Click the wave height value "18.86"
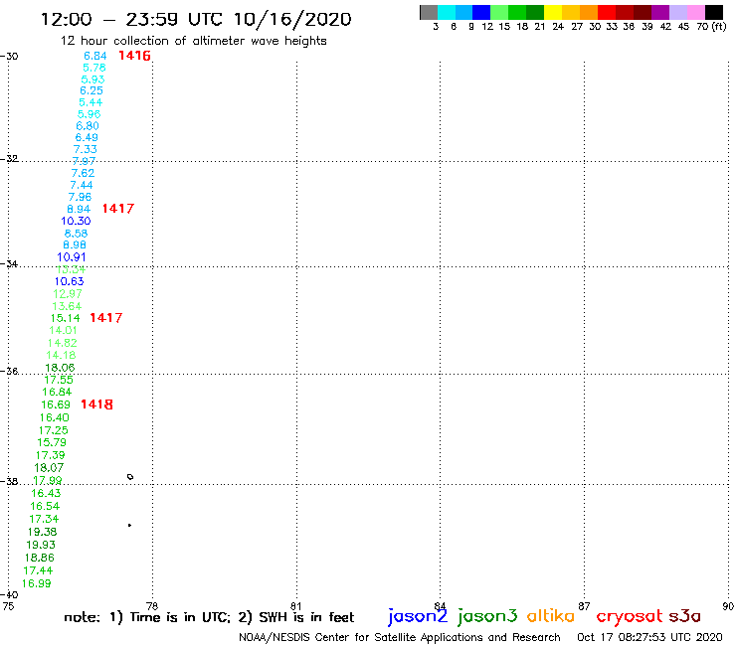 40,558
